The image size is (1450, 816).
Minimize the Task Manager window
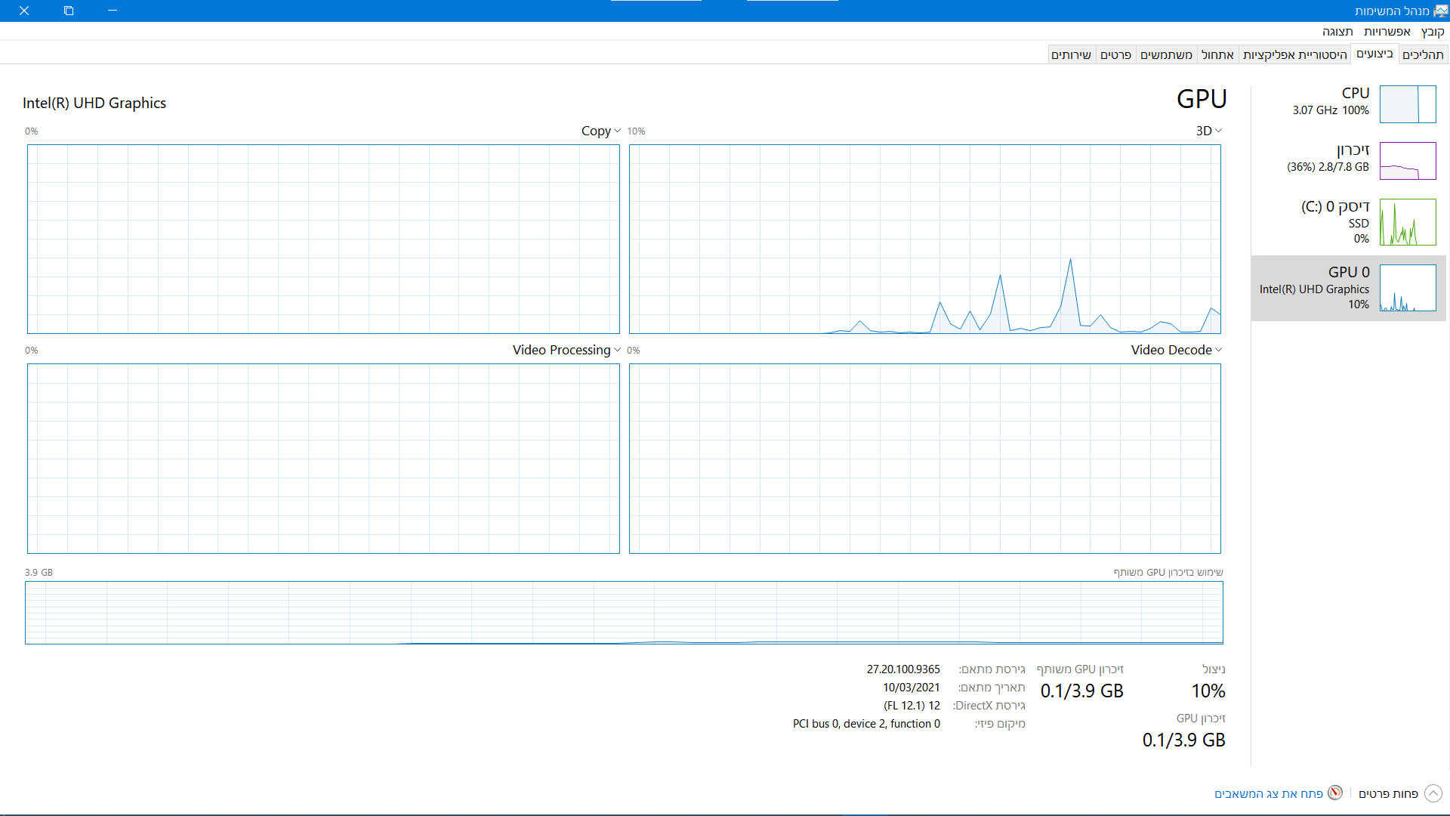click(x=113, y=11)
